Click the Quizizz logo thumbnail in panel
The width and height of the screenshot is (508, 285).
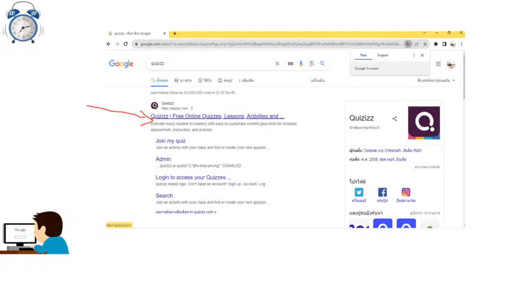pyautogui.click(x=424, y=123)
